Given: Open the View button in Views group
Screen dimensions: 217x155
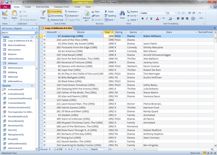Looking at the screenshot, I should tap(5, 15).
